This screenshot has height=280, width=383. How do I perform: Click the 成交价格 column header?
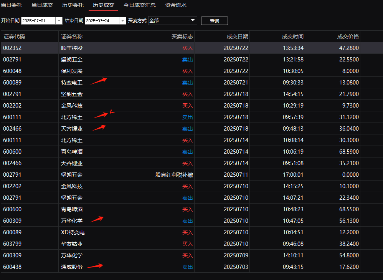332,37
